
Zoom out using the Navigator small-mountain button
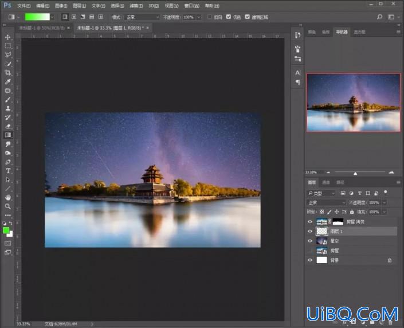328,172
